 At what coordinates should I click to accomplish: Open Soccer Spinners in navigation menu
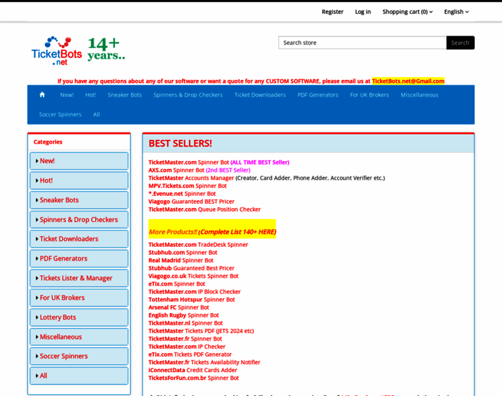click(x=60, y=114)
